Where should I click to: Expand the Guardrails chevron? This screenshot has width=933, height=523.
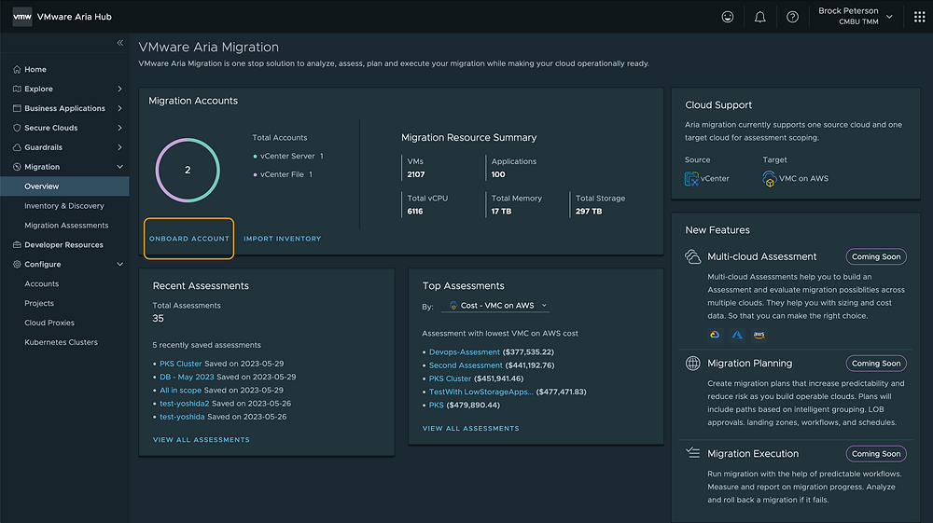click(x=119, y=147)
